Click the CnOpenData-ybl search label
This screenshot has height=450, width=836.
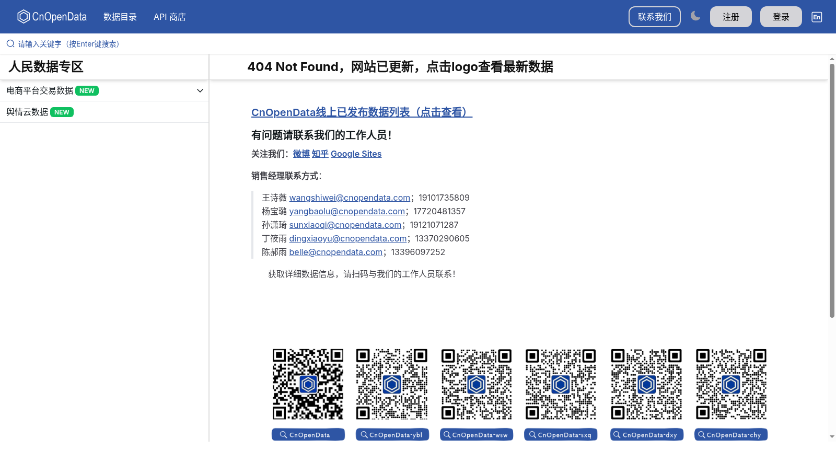392,435
